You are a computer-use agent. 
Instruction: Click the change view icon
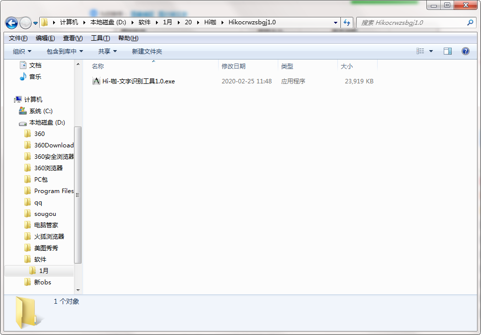coord(420,51)
